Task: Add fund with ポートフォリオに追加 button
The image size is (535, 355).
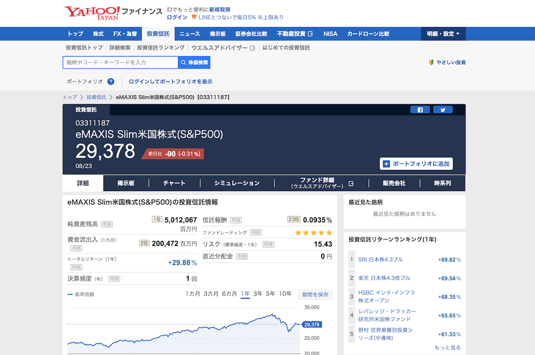Action: [416, 164]
